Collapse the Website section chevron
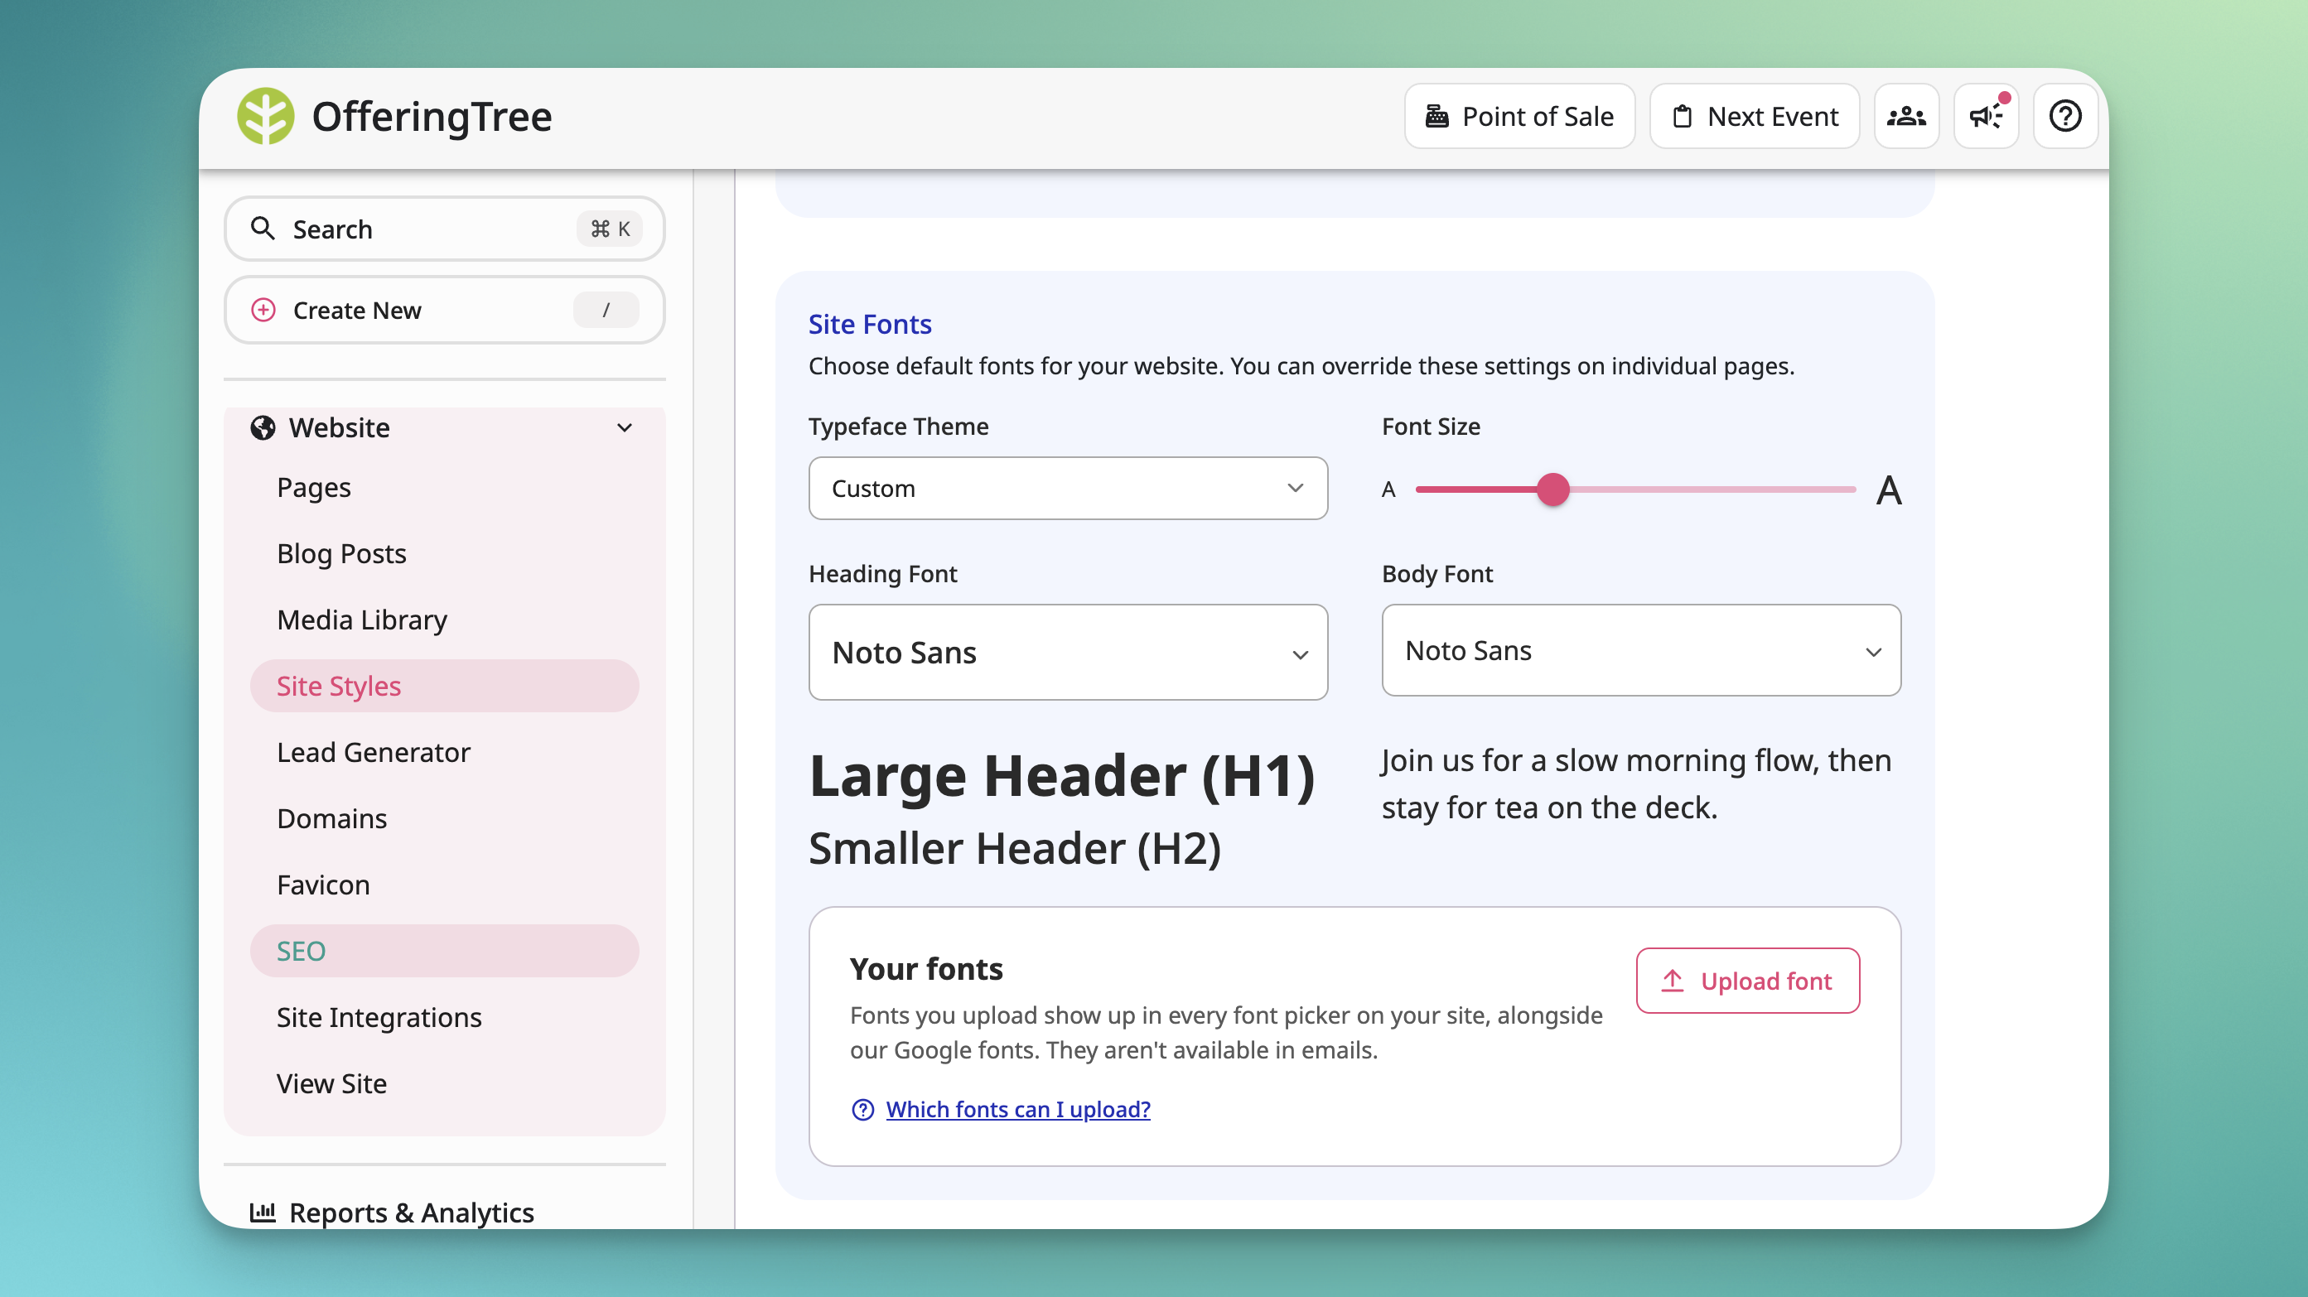Viewport: 2308px width, 1297px height. tap(625, 428)
